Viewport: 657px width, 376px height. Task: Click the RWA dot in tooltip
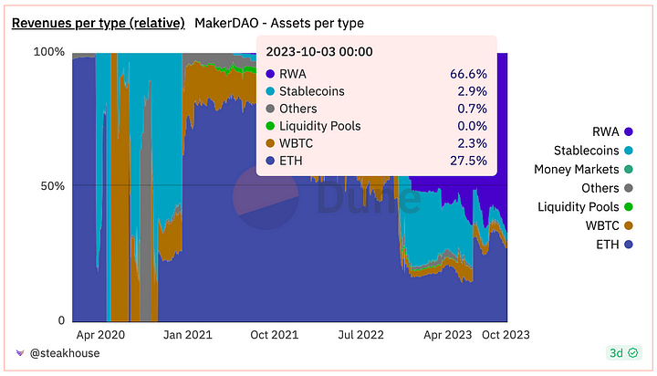pos(270,74)
